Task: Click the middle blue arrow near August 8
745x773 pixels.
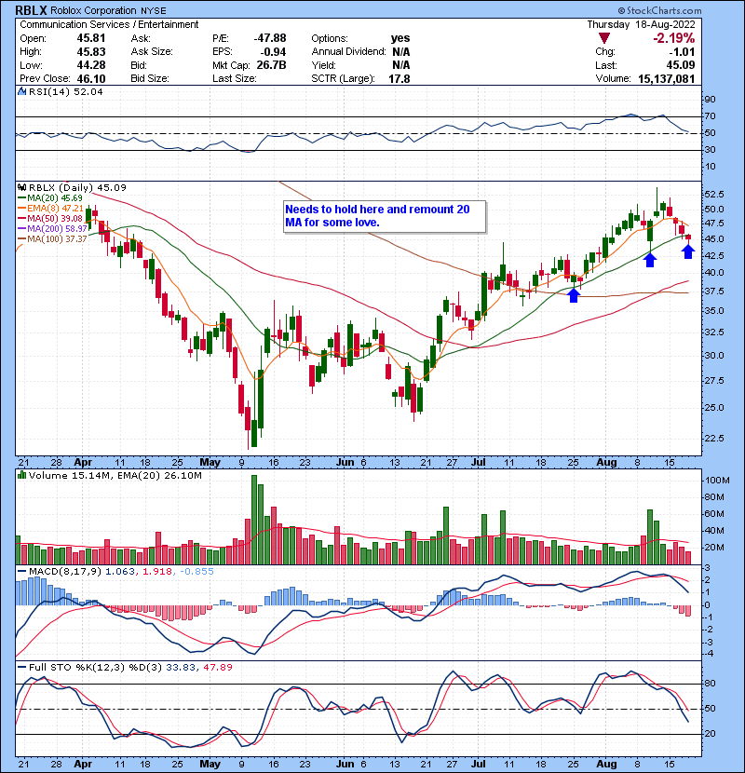Action: click(x=649, y=259)
